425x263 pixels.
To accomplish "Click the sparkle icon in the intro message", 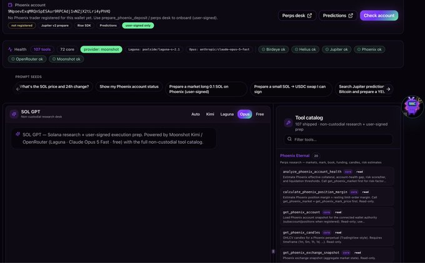I will [x=18, y=134].
